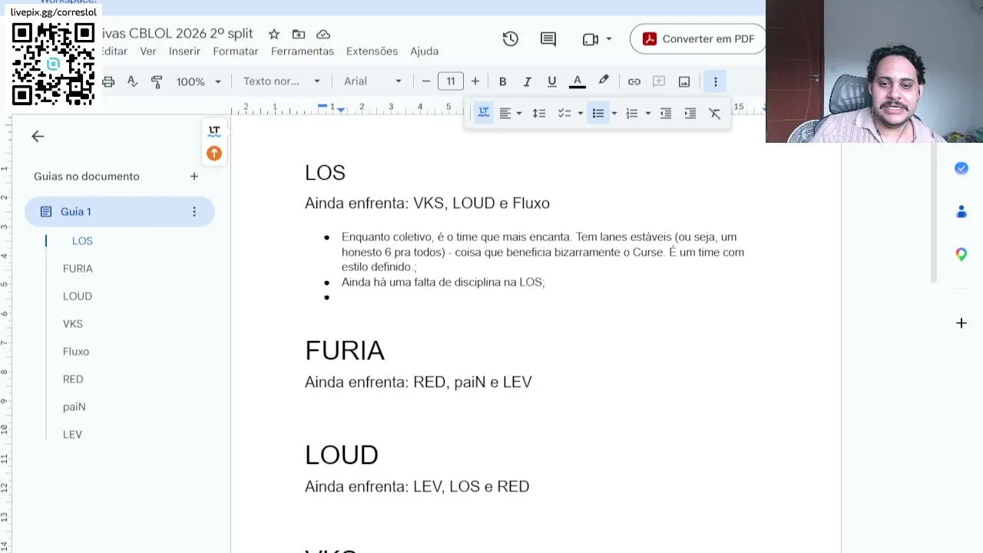Open version history clock icon

click(511, 39)
